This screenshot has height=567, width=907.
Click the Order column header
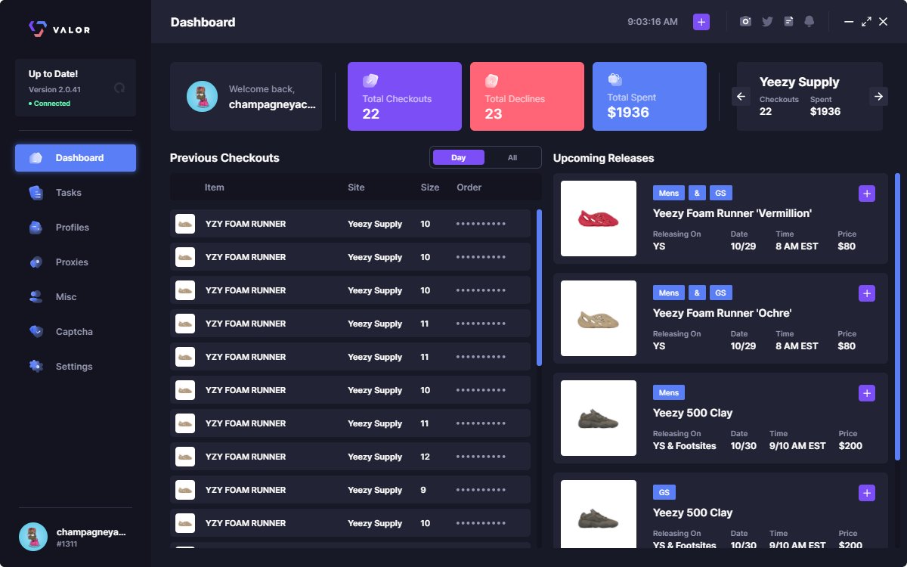click(x=469, y=187)
